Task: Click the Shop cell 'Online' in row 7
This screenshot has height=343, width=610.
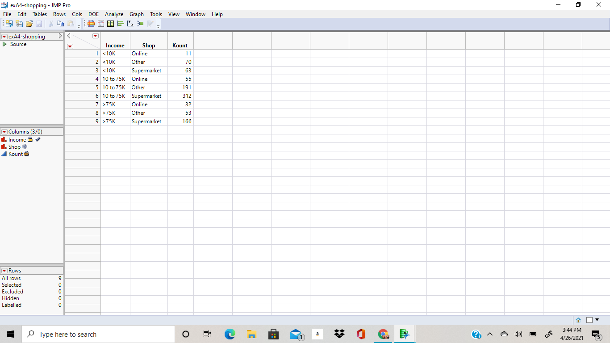Action: [x=149, y=105]
